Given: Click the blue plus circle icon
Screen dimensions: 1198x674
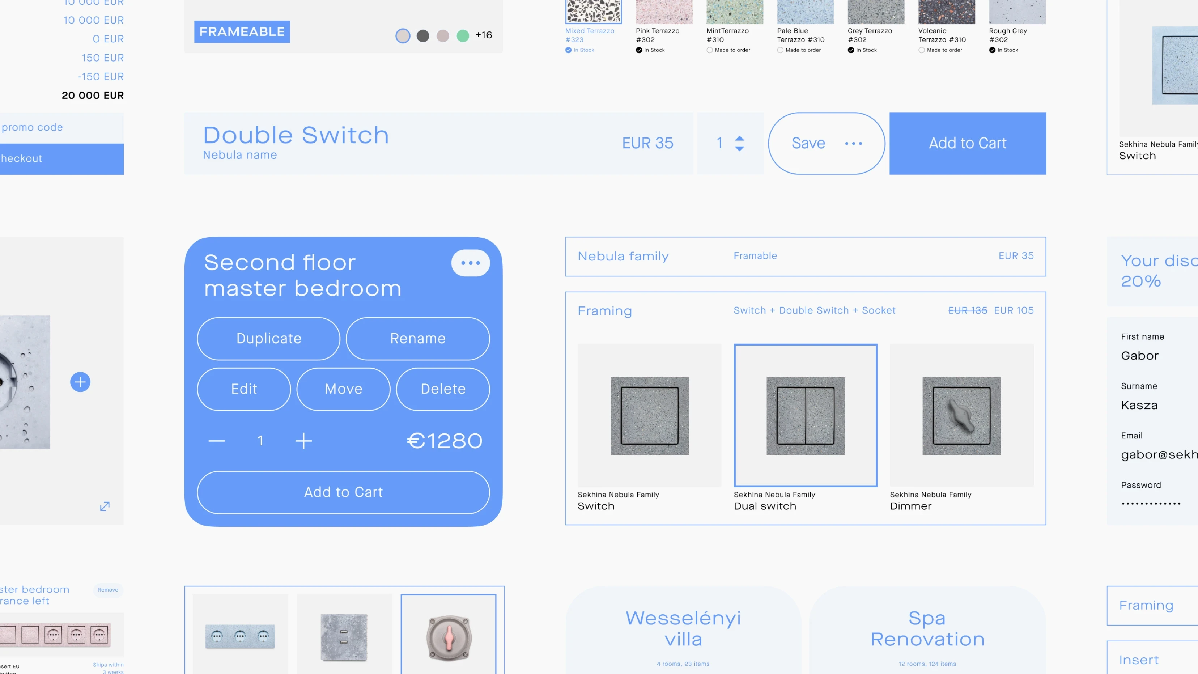Looking at the screenshot, I should (80, 382).
